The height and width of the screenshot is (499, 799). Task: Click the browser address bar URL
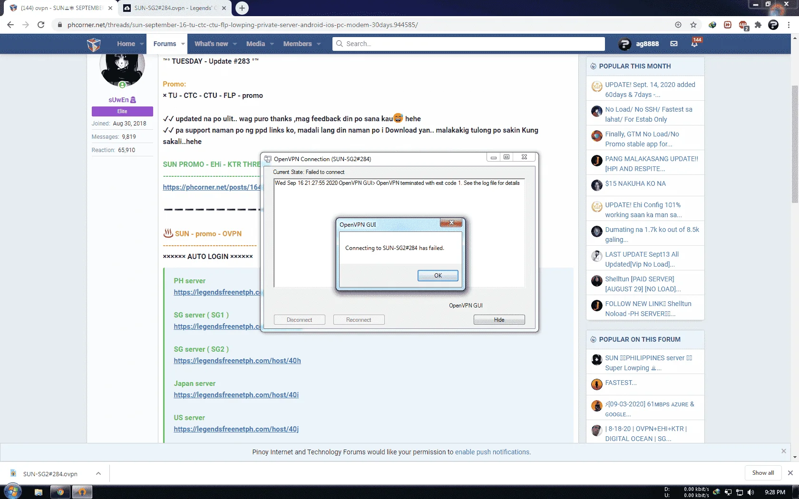[x=243, y=25]
